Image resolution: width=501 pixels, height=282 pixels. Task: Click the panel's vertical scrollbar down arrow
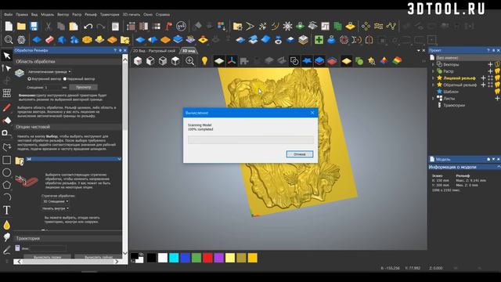[125, 253]
